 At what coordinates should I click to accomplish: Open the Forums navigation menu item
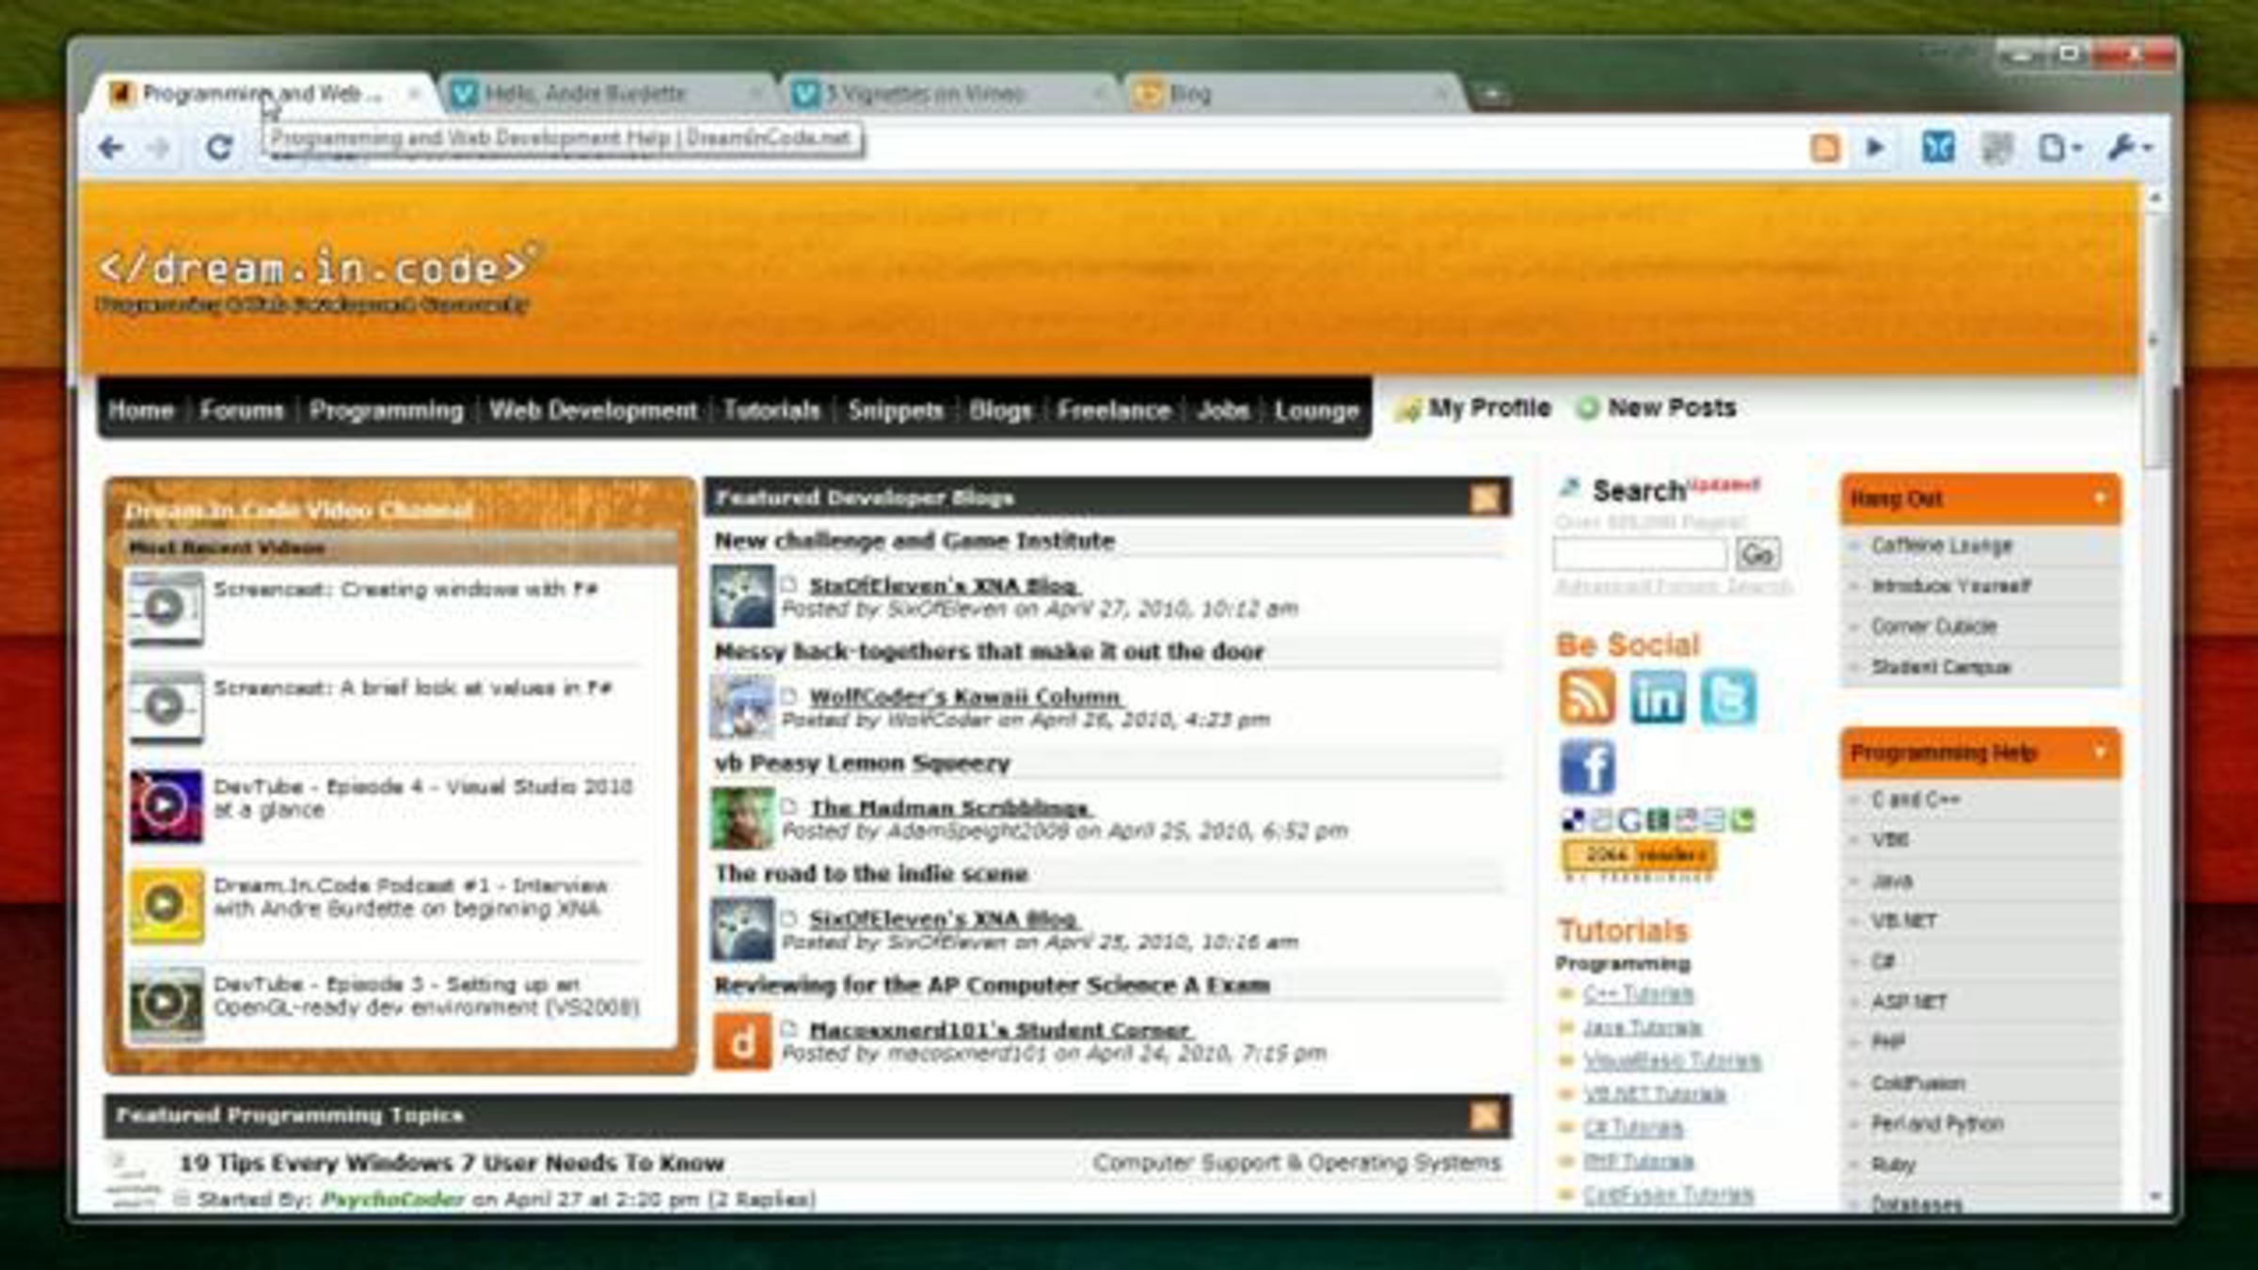pos(241,410)
